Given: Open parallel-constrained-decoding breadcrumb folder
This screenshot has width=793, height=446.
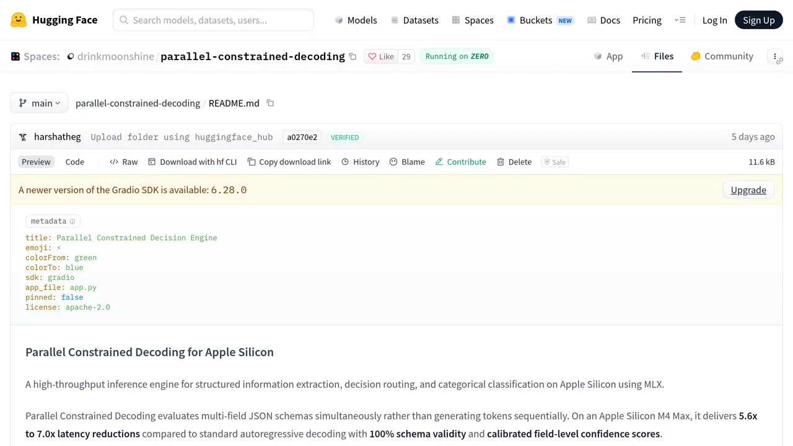Looking at the screenshot, I should pyautogui.click(x=138, y=103).
